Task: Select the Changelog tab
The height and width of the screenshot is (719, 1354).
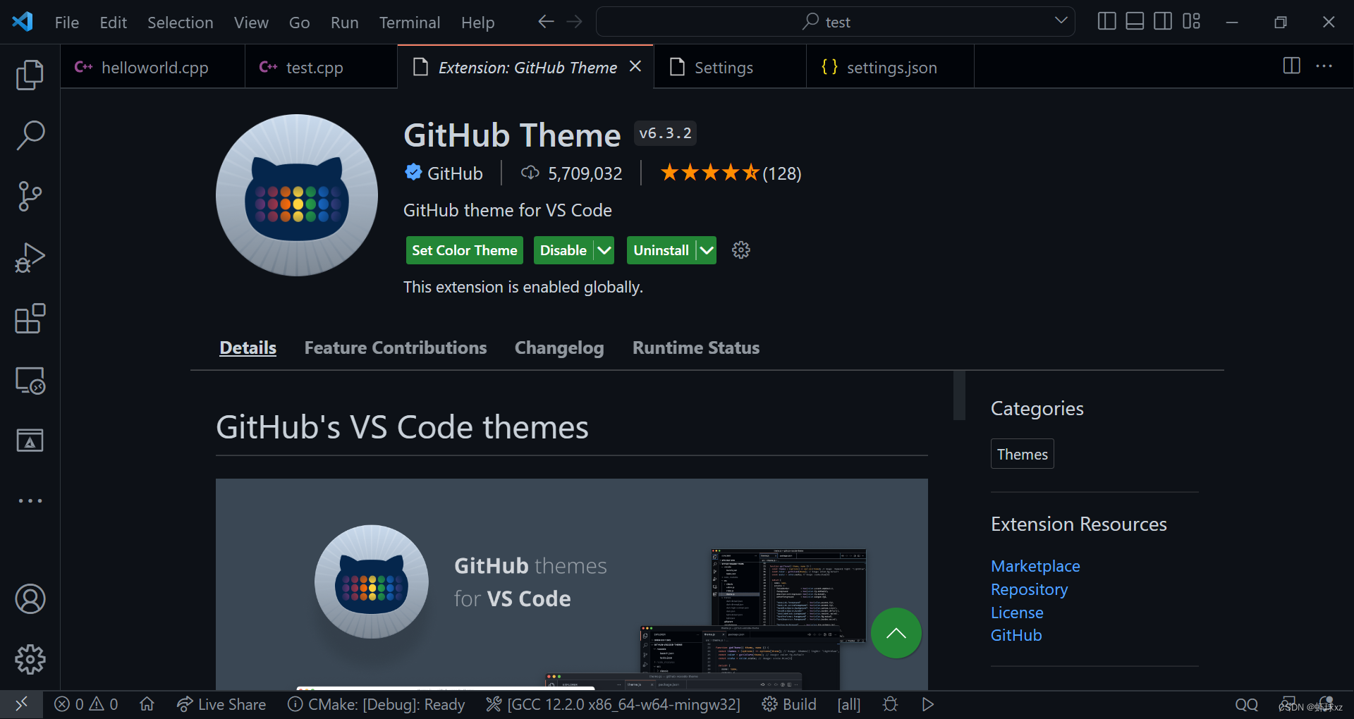Action: (559, 348)
